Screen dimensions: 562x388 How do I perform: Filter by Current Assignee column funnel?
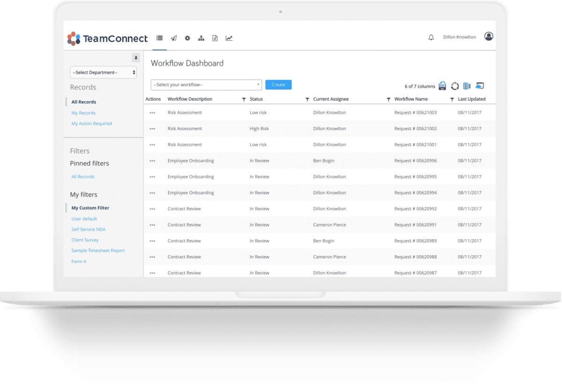point(388,100)
